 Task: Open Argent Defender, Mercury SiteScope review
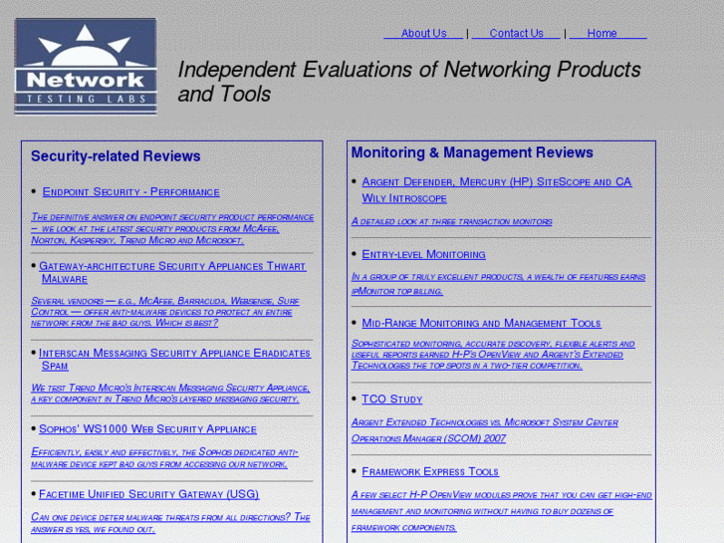pyautogui.click(x=496, y=190)
